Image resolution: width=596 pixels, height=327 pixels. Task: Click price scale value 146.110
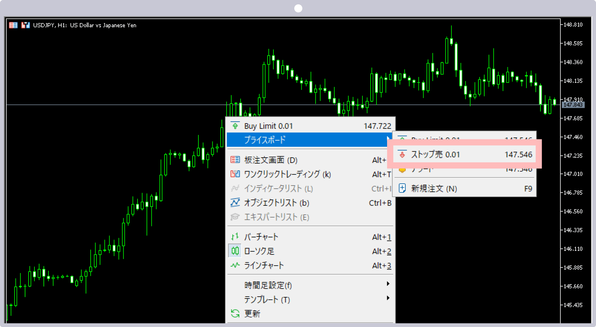click(x=573, y=249)
